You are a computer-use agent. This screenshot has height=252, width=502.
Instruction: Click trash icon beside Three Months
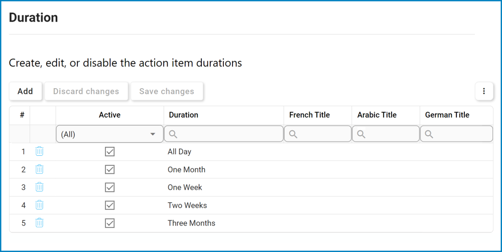(40, 223)
